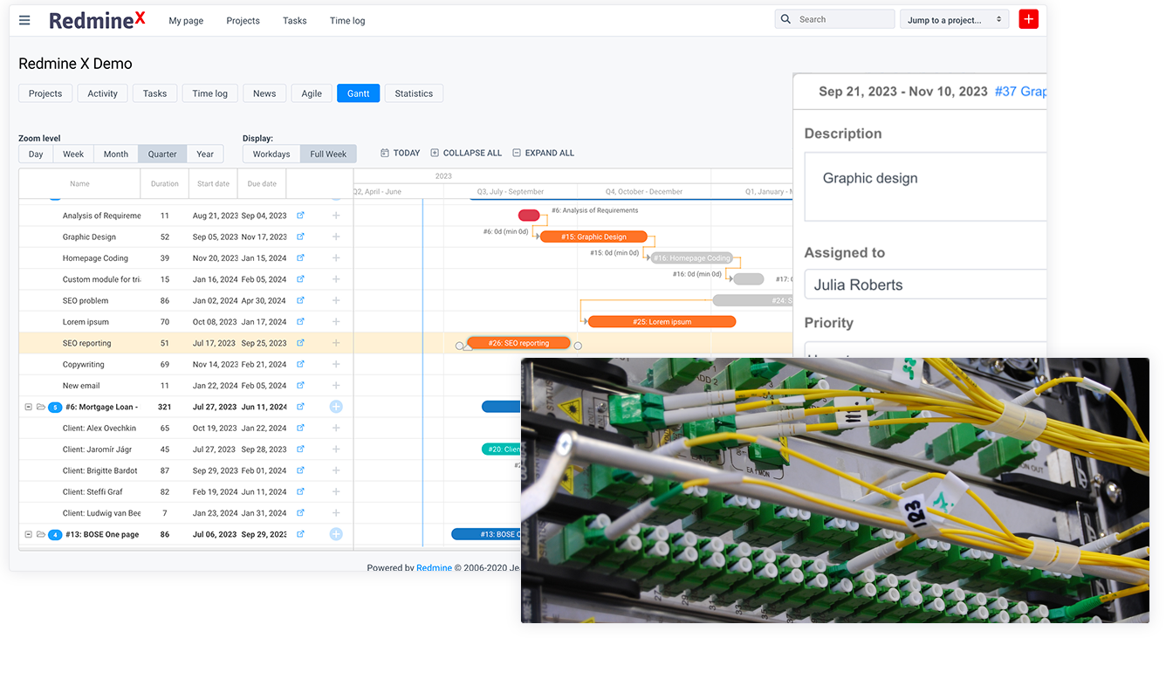Set zoom level to Year
This screenshot has height=679, width=1166.
pyautogui.click(x=205, y=154)
